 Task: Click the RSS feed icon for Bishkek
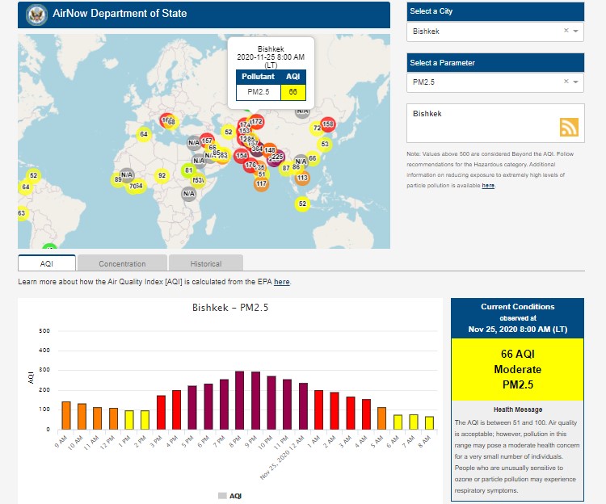coord(570,127)
